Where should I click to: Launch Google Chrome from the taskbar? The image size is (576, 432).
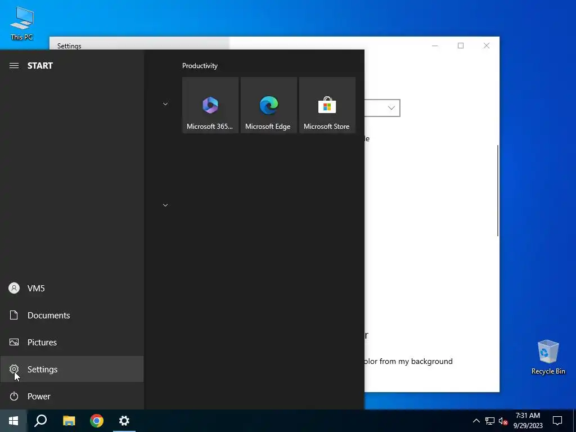tap(97, 421)
